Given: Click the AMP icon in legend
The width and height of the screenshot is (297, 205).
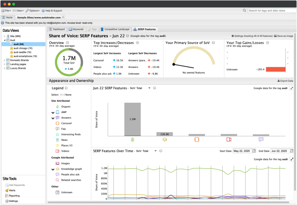Looking at the screenshot, I should click(57, 112).
